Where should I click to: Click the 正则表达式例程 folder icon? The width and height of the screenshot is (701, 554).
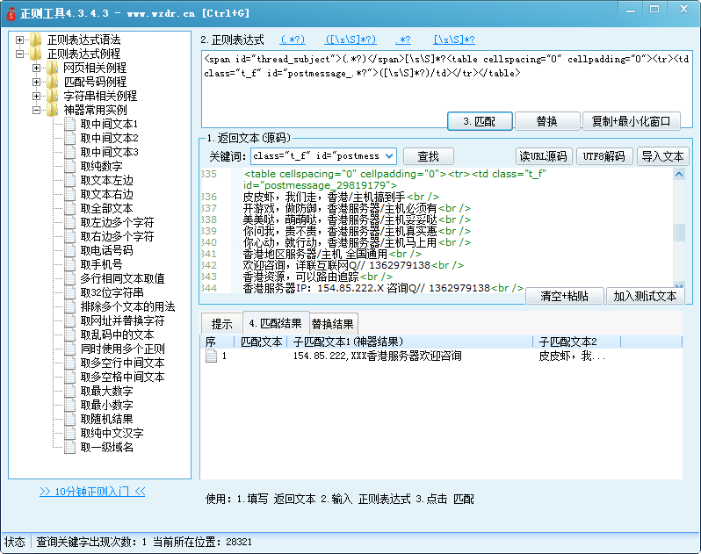coord(36,54)
